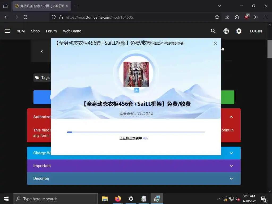Open the Firefox application menu
The height and width of the screenshot is (204, 272).
(x=265, y=17)
